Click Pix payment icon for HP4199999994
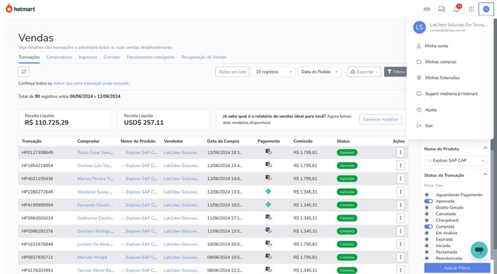This screenshot has width=497, height=274. [x=268, y=205]
